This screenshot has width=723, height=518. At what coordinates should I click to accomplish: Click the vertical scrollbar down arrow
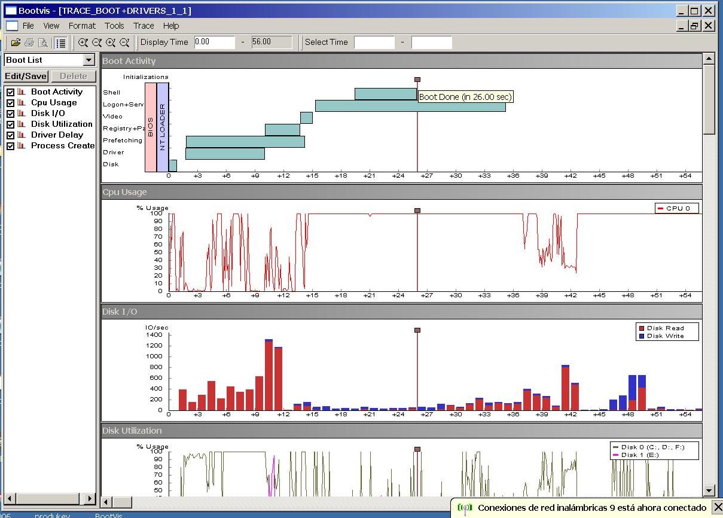pyautogui.click(x=709, y=490)
